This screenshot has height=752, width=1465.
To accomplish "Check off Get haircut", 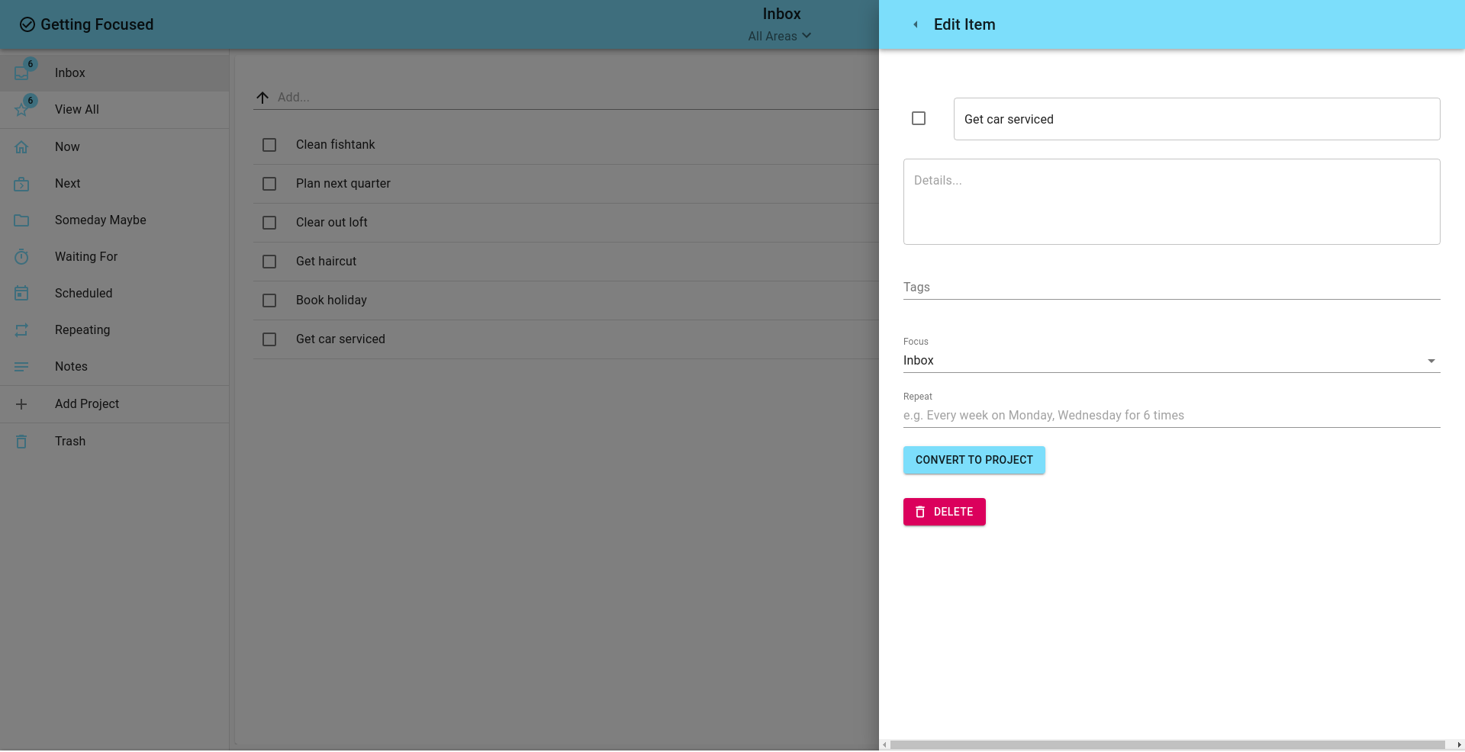I will 269,262.
